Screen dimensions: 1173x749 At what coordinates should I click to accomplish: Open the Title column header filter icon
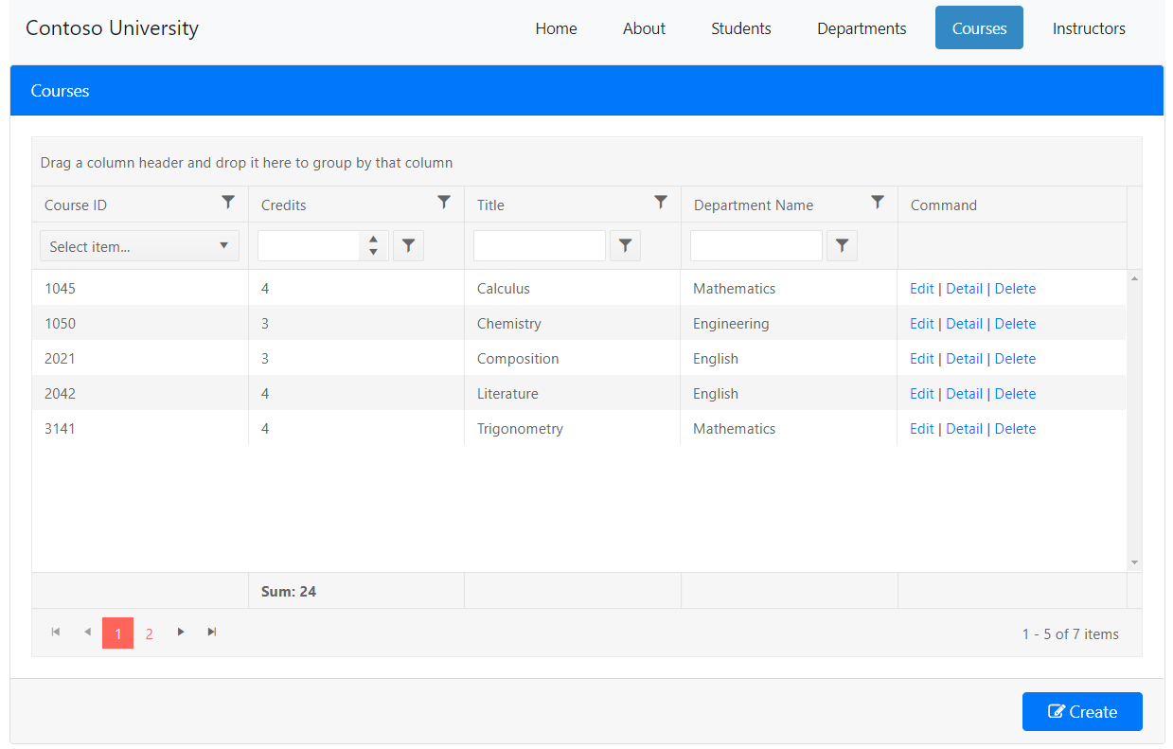661,202
